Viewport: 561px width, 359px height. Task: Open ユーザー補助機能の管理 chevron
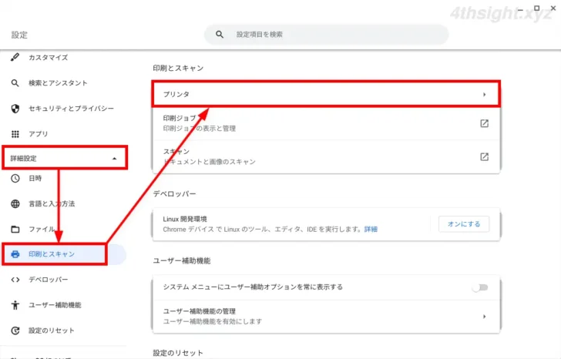tap(484, 317)
